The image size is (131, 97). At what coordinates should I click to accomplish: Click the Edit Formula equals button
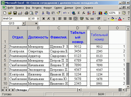36,23
